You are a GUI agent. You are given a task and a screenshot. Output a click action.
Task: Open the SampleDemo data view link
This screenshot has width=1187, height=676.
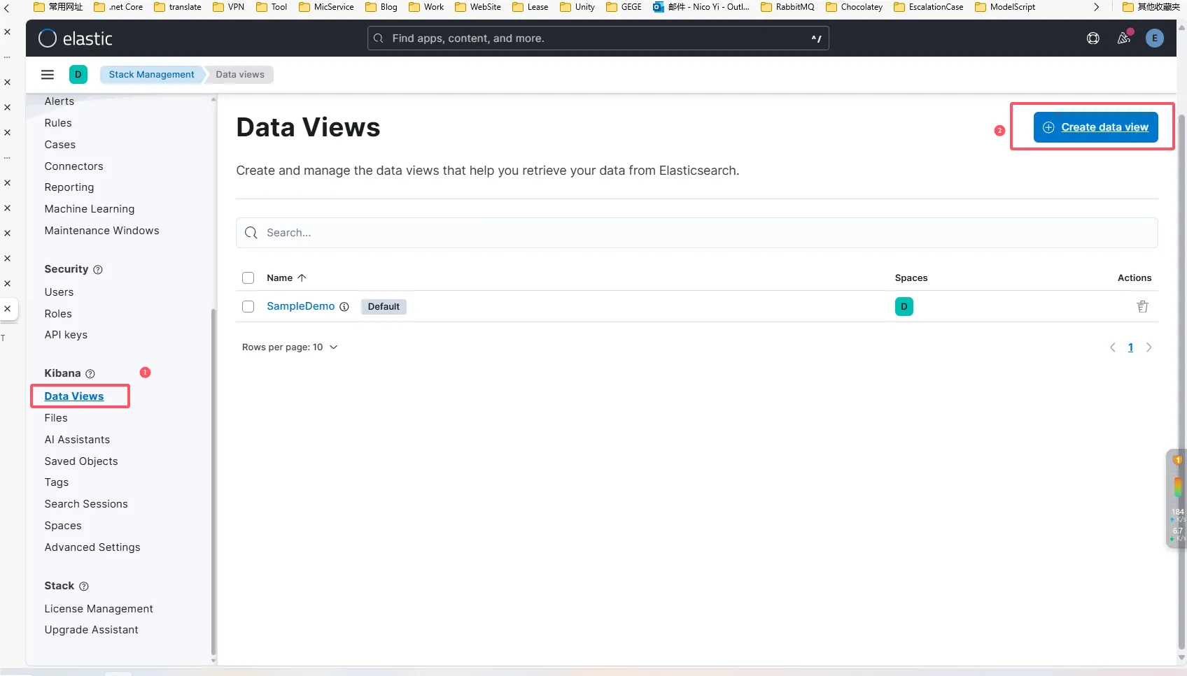tap(301, 306)
